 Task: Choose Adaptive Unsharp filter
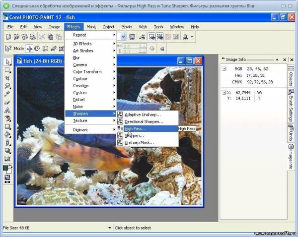point(148,115)
